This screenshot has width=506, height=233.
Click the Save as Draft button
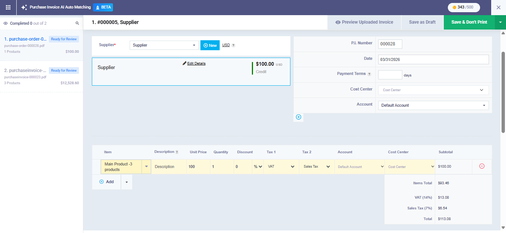click(x=422, y=22)
